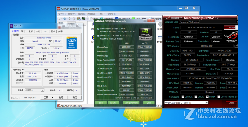Click 确定 button in CPU-Z
This screenshot has width=248, height=127.
(75, 98)
